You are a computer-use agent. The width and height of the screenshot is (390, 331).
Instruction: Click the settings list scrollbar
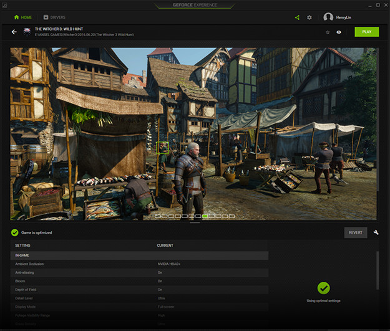coord(378,271)
